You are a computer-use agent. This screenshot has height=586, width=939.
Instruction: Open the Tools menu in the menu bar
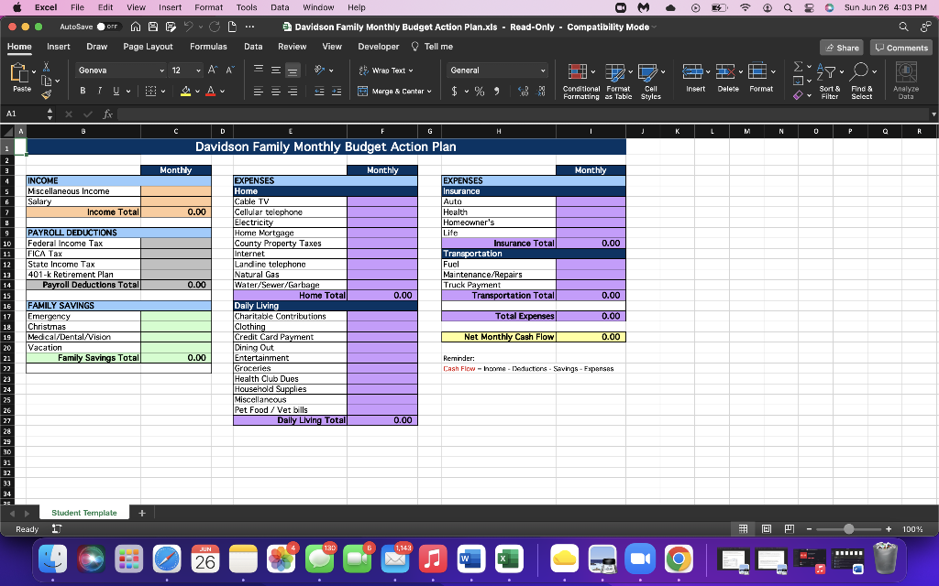tap(246, 7)
